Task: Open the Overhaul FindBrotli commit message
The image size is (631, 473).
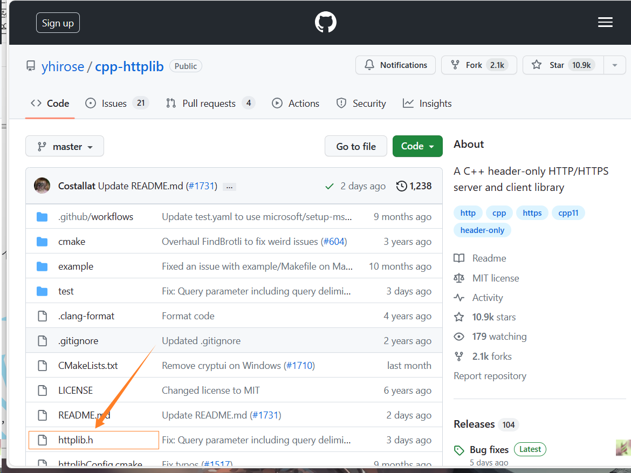Action: pos(240,242)
